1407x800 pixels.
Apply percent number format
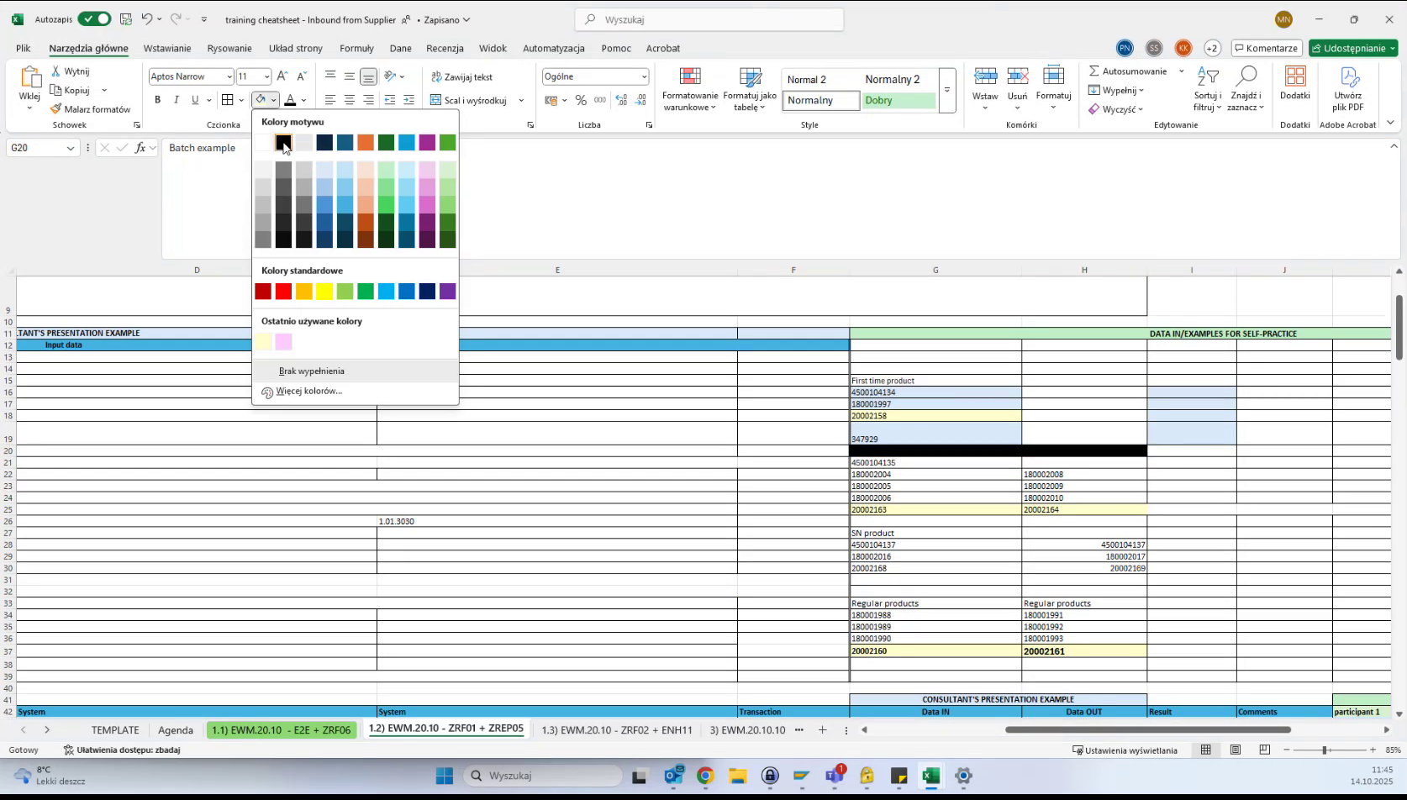[x=581, y=100]
